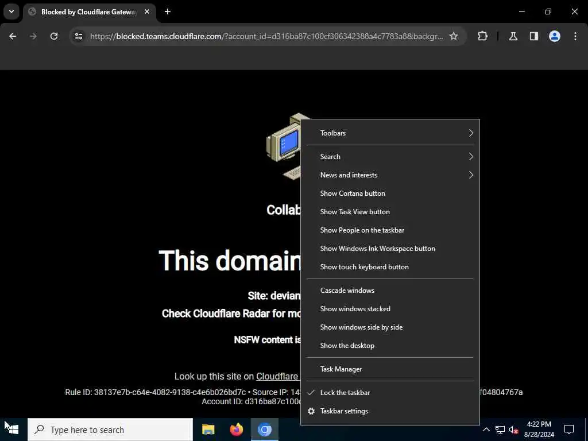Image resolution: width=588 pixels, height=441 pixels.
Task: Choose Show the desktop
Action: click(x=390, y=346)
